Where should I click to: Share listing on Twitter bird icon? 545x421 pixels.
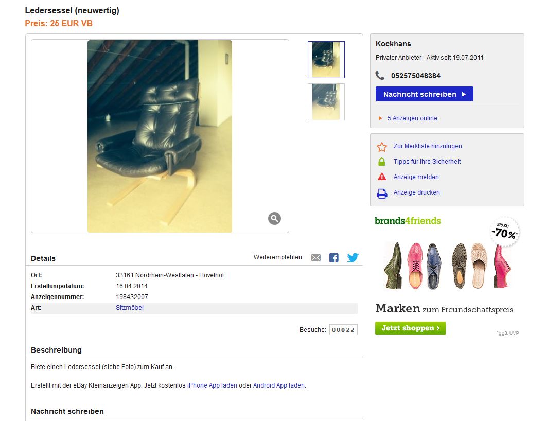(353, 258)
